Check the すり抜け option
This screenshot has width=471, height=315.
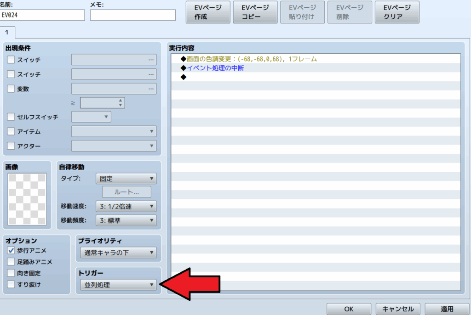pyautogui.click(x=11, y=284)
